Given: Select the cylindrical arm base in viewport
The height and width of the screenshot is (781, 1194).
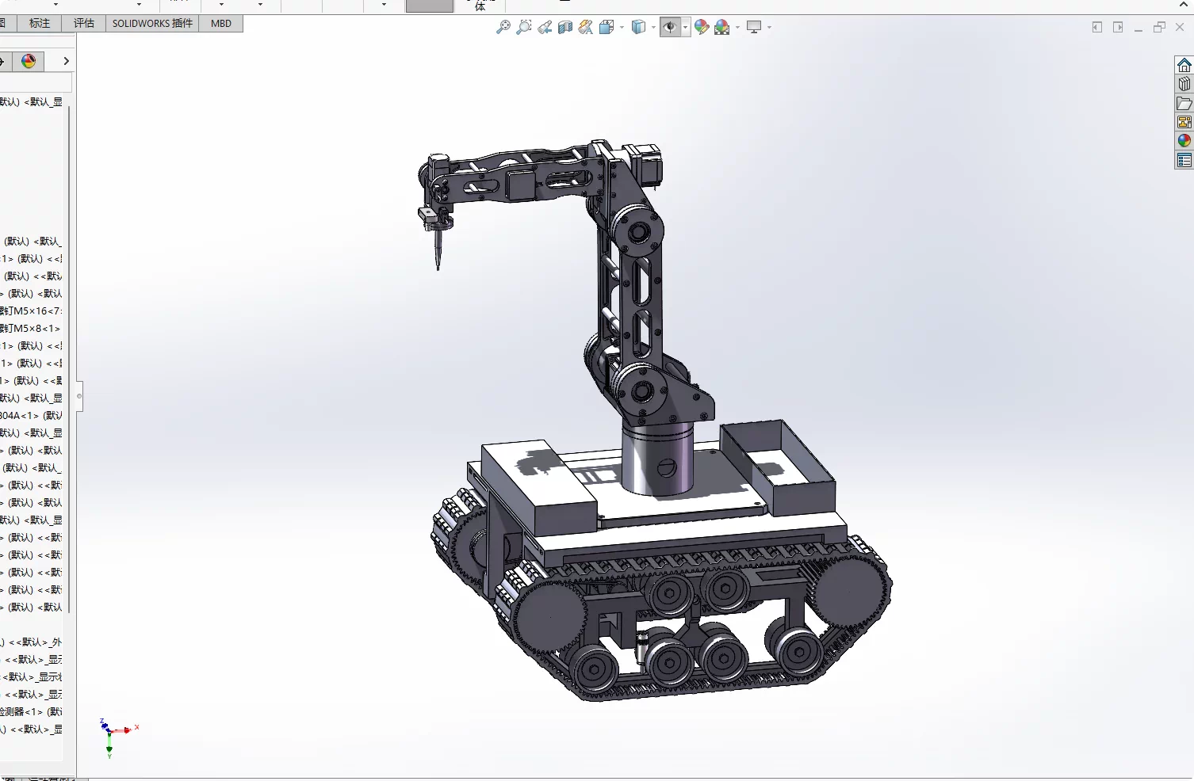Looking at the screenshot, I should pyautogui.click(x=657, y=459).
